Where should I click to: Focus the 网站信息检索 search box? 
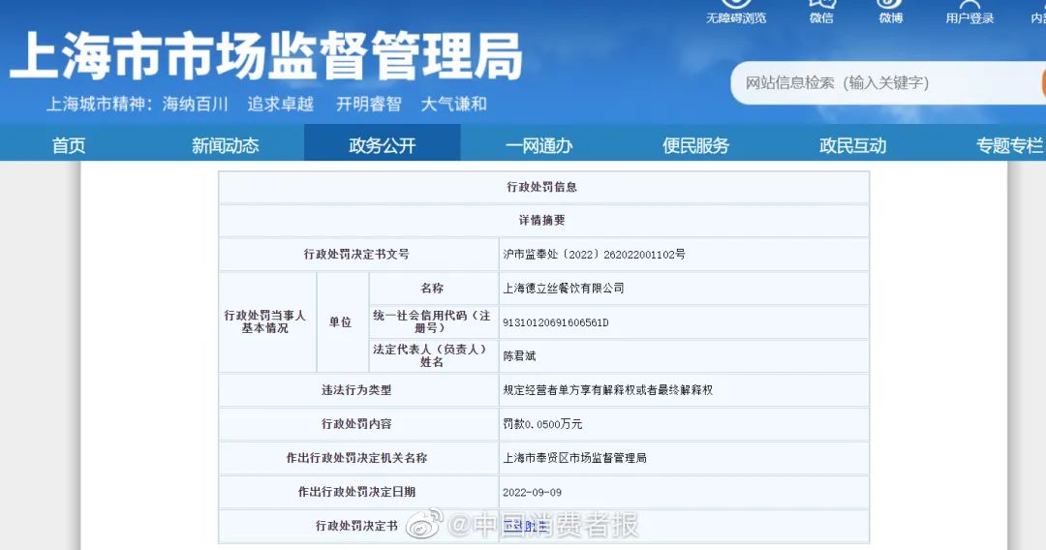tap(887, 82)
